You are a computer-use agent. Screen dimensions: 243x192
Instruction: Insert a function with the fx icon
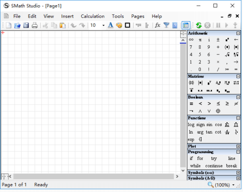(158, 25)
